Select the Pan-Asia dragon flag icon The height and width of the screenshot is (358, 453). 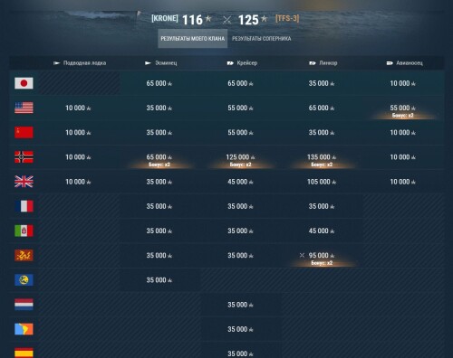24,255
